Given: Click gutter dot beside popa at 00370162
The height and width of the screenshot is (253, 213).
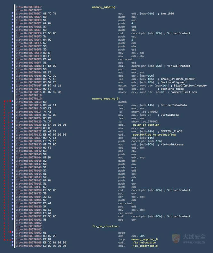Looking at the screenshot, I should pyautogui.click(x=12, y=233).
